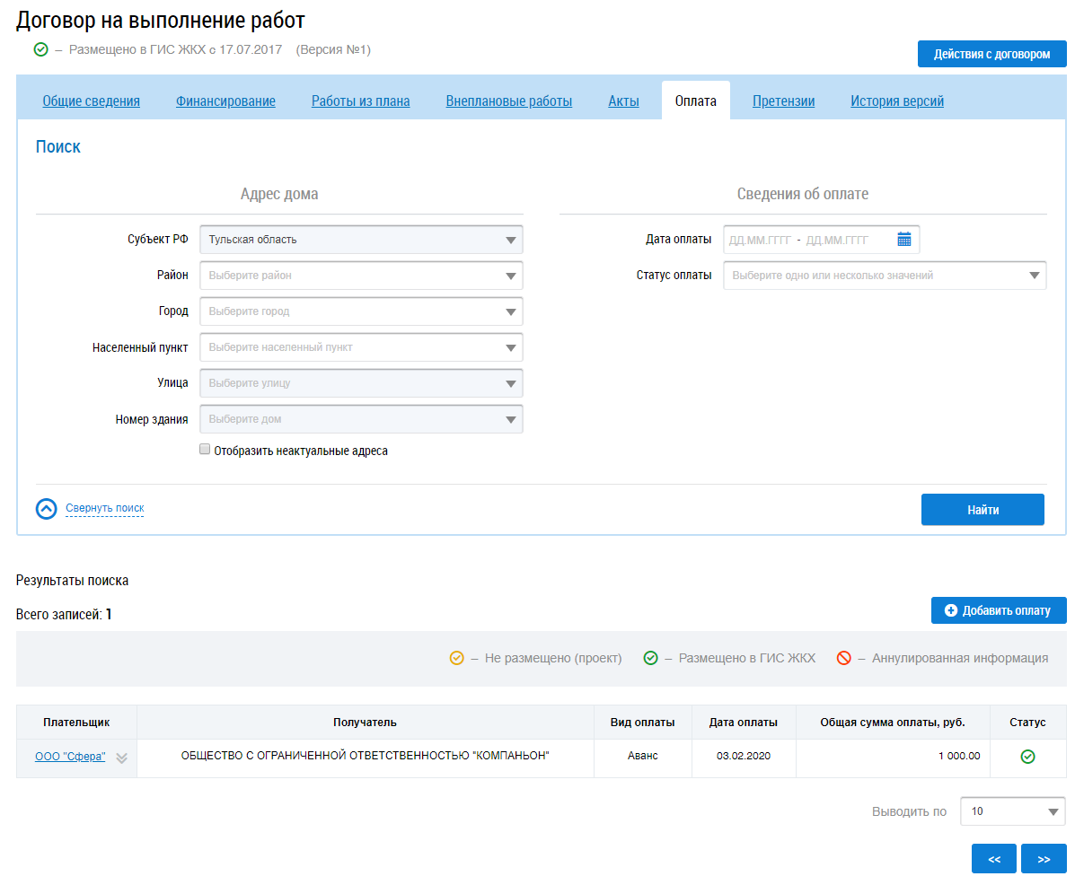The width and height of the screenshot is (1075, 885).
Task: Click the green status icon in payment row
Action: (1027, 757)
